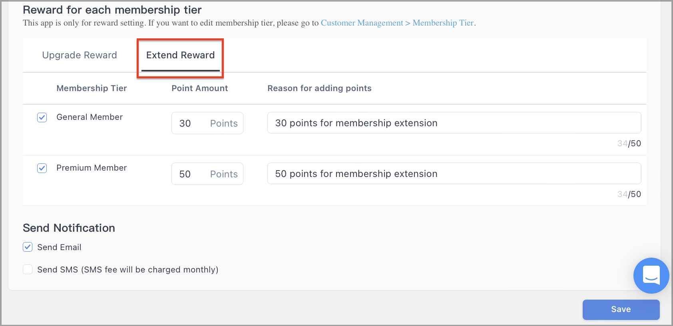Enable the Send SMS notification option
Image resolution: width=673 pixels, height=326 pixels.
point(27,269)
